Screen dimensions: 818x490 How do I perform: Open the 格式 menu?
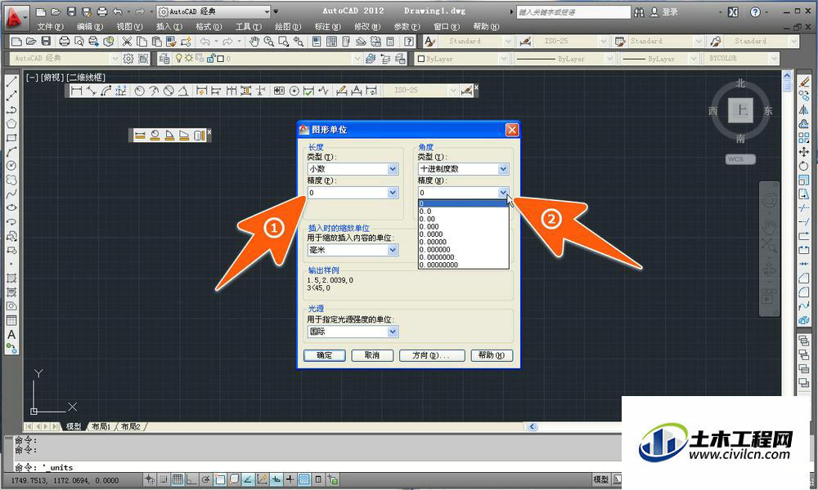coord(209,27)
